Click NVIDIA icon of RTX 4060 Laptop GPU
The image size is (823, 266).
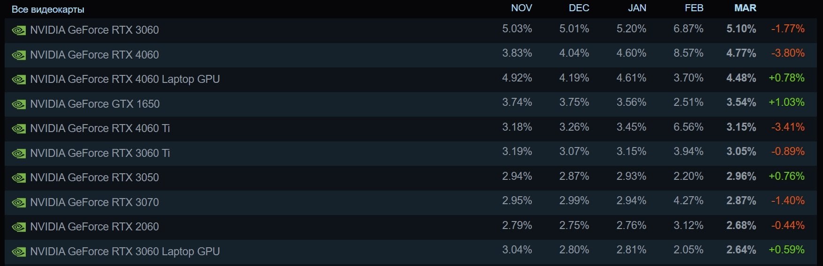19,80
